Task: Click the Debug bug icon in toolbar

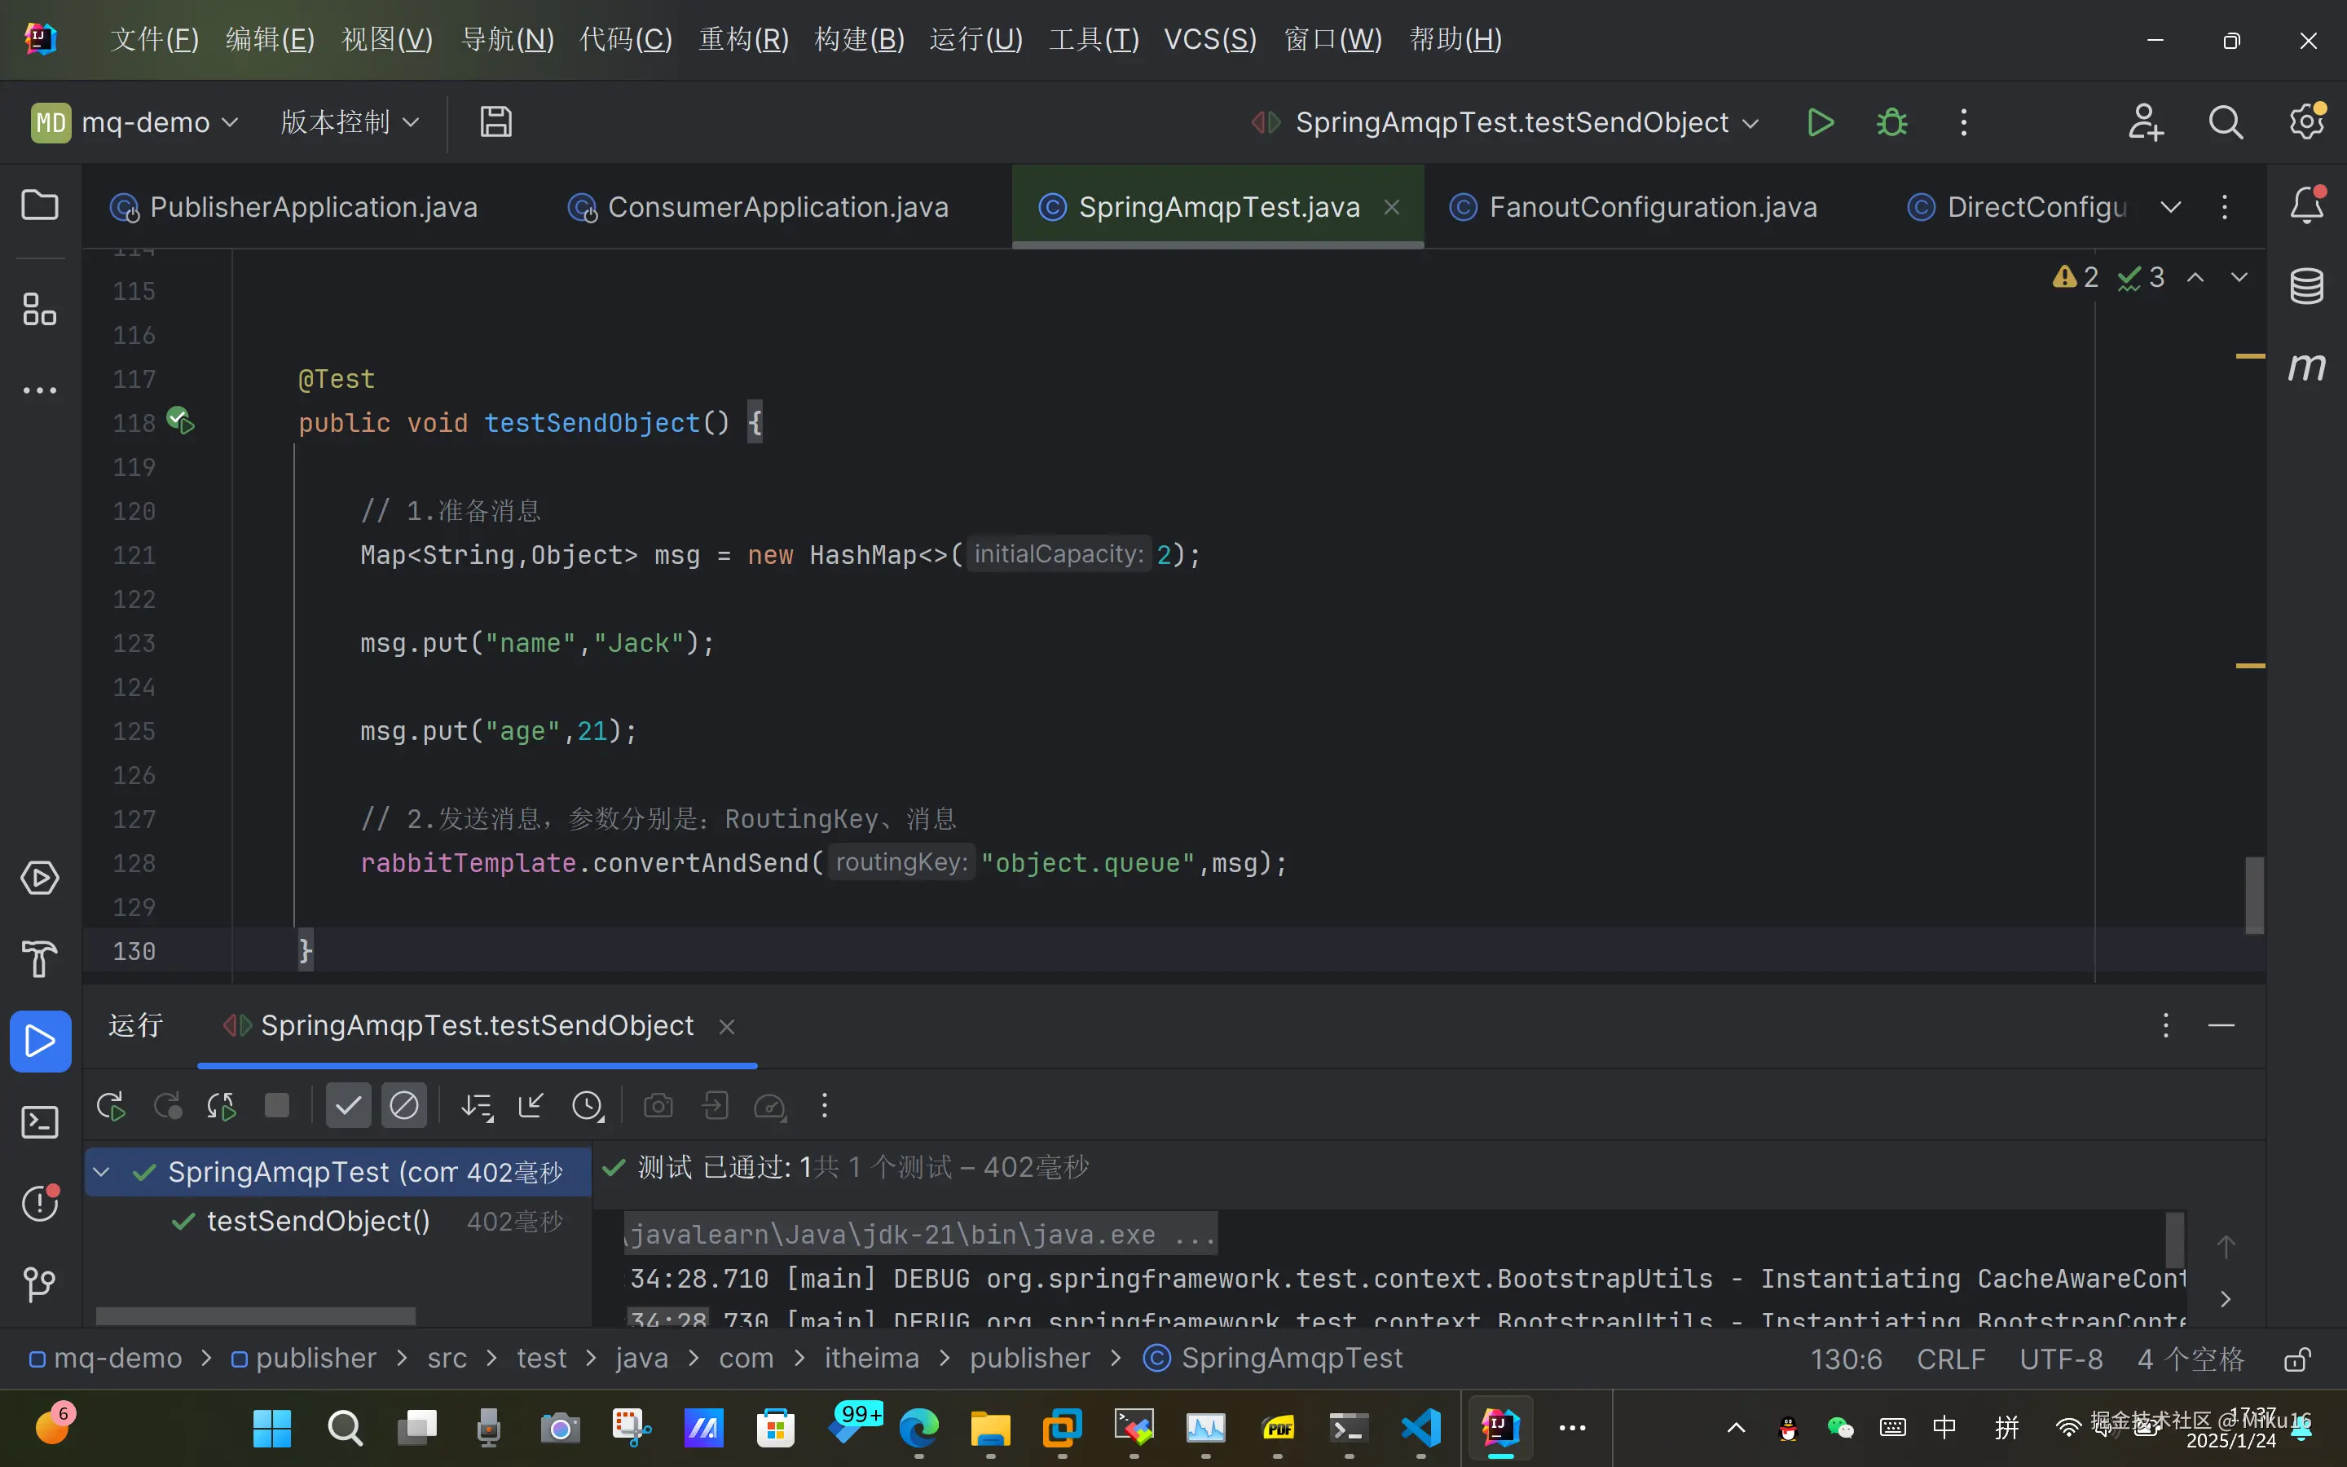Action: pyautogui.click(x=1891, y=122)
